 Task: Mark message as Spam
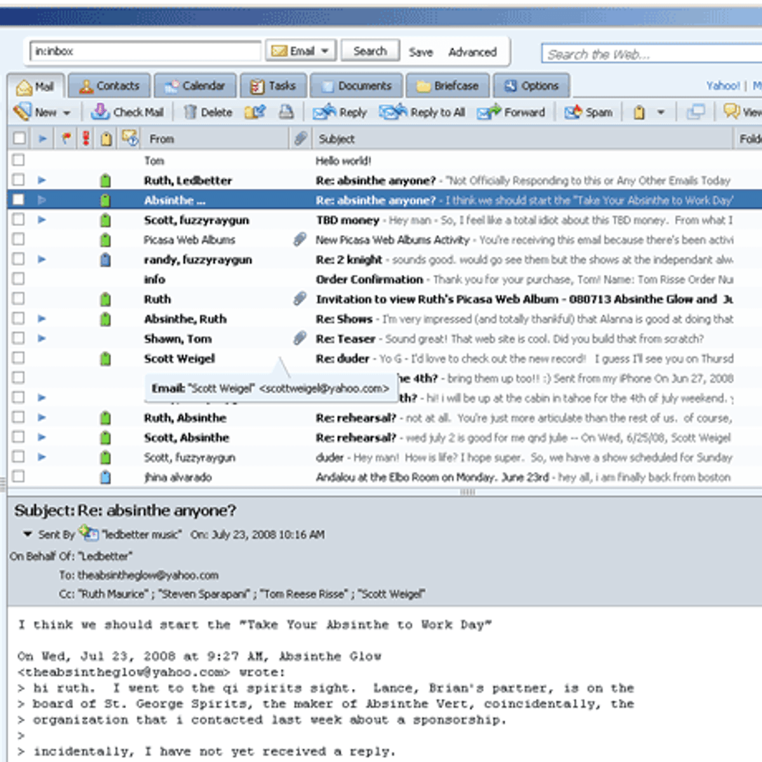click(x=589, y=112)
